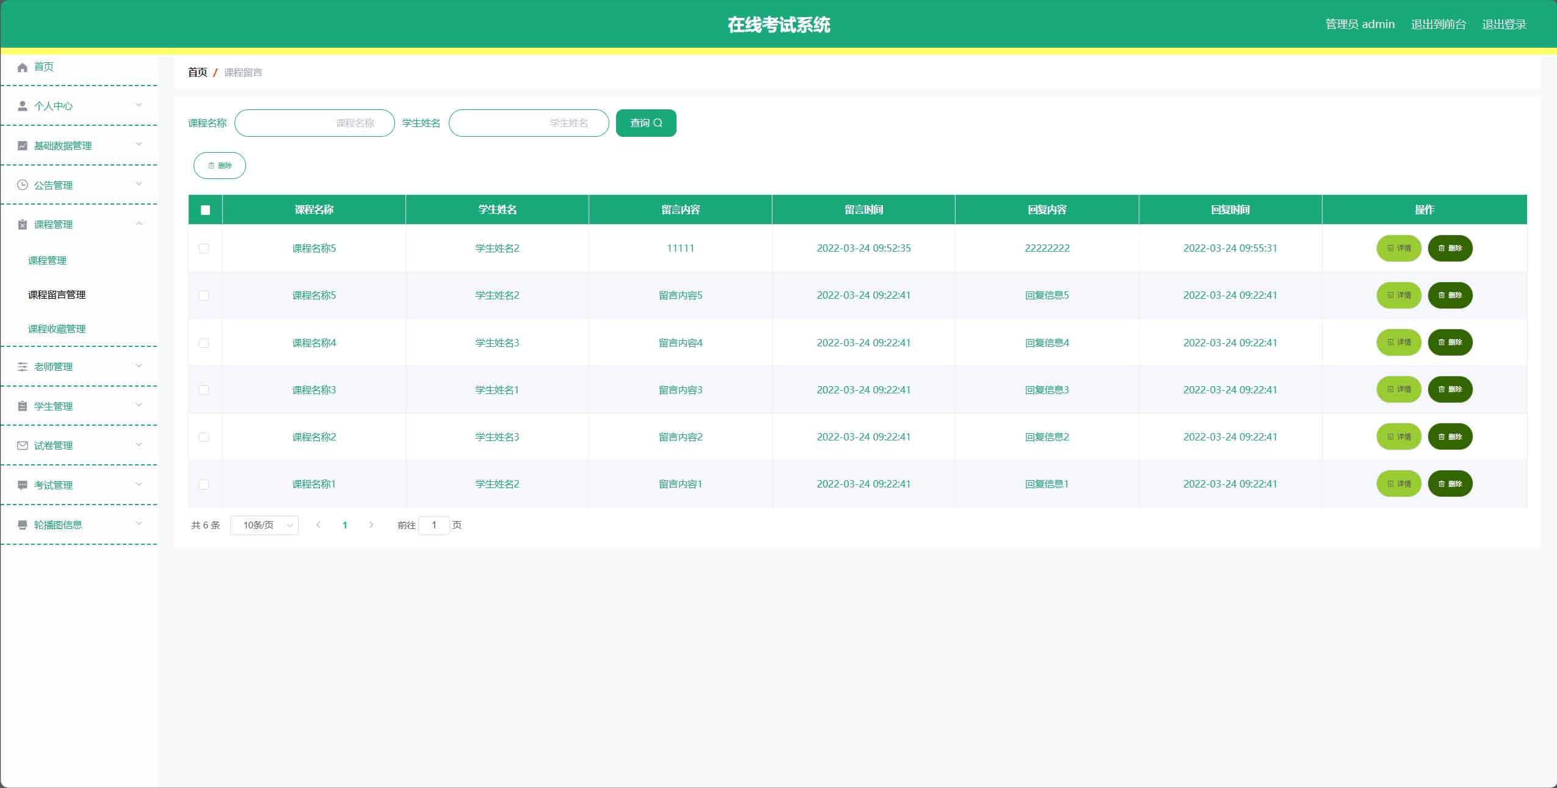Open 课程管理 submenu item
1557x788 pixels.
[48, 261]
